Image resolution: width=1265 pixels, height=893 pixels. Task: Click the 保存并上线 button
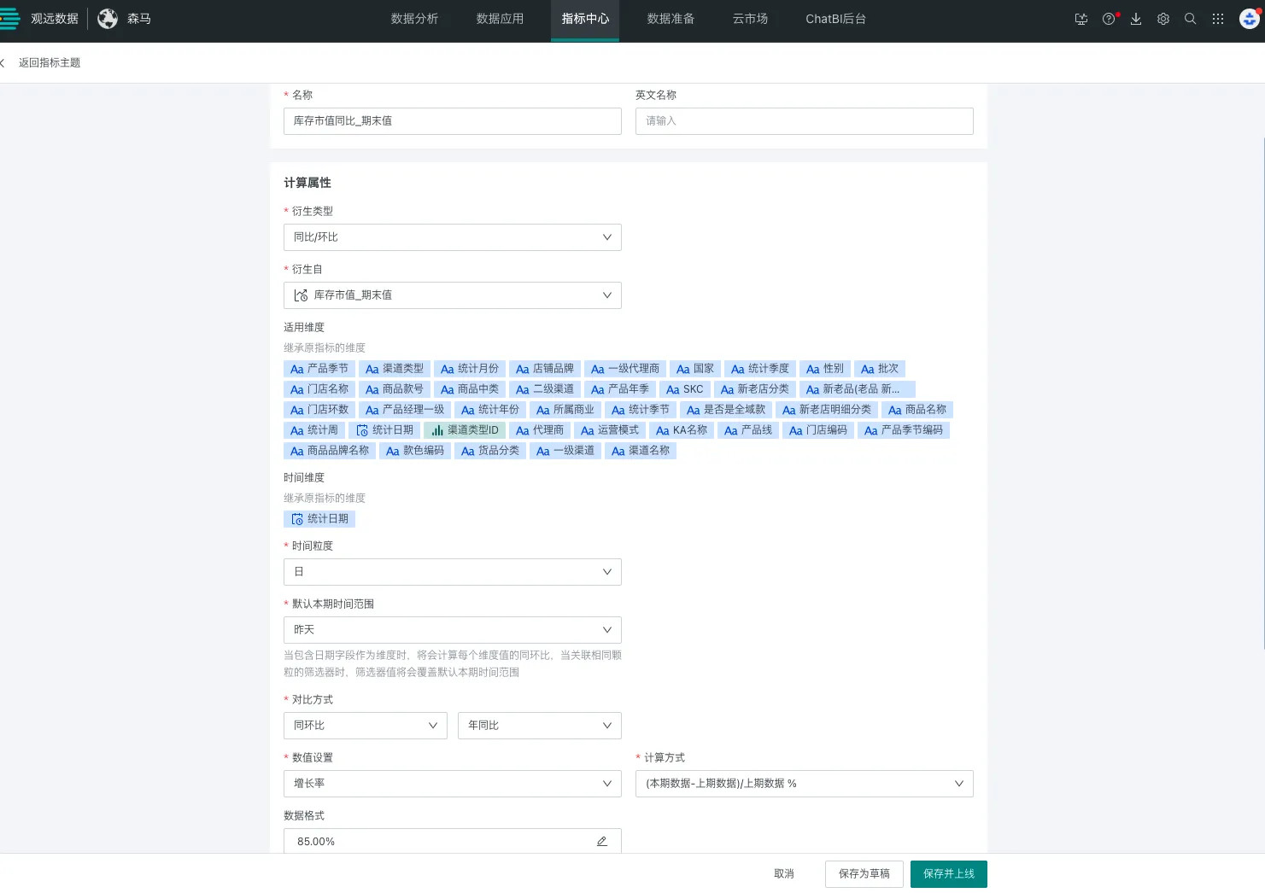click(x=948, y=874)
